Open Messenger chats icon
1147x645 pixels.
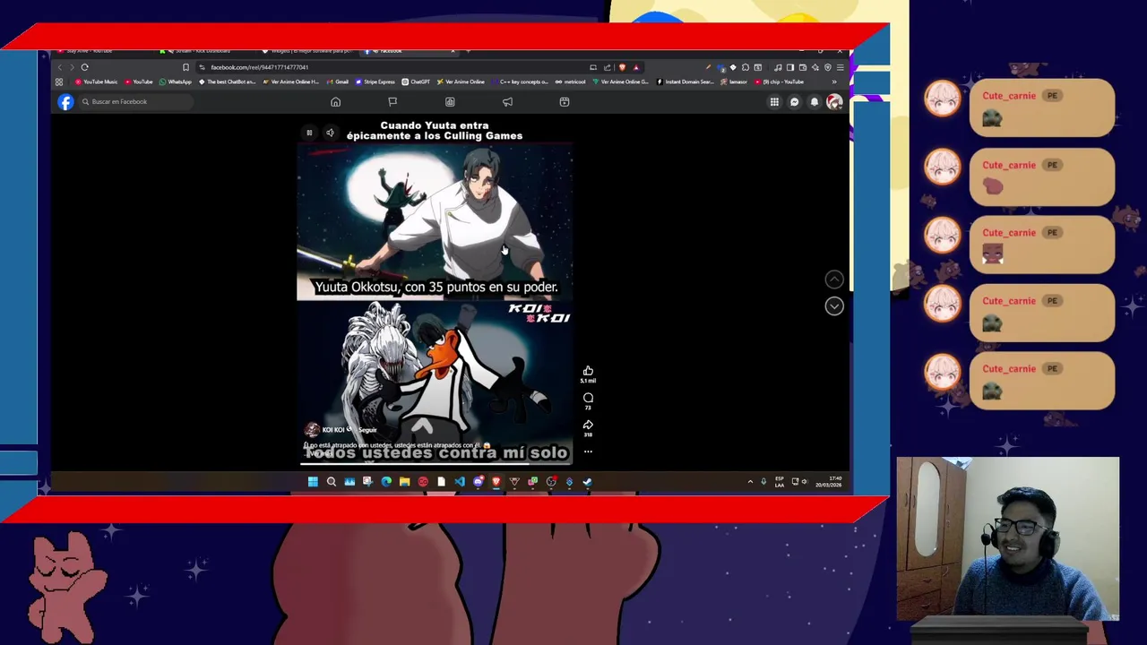coord(794,102)
